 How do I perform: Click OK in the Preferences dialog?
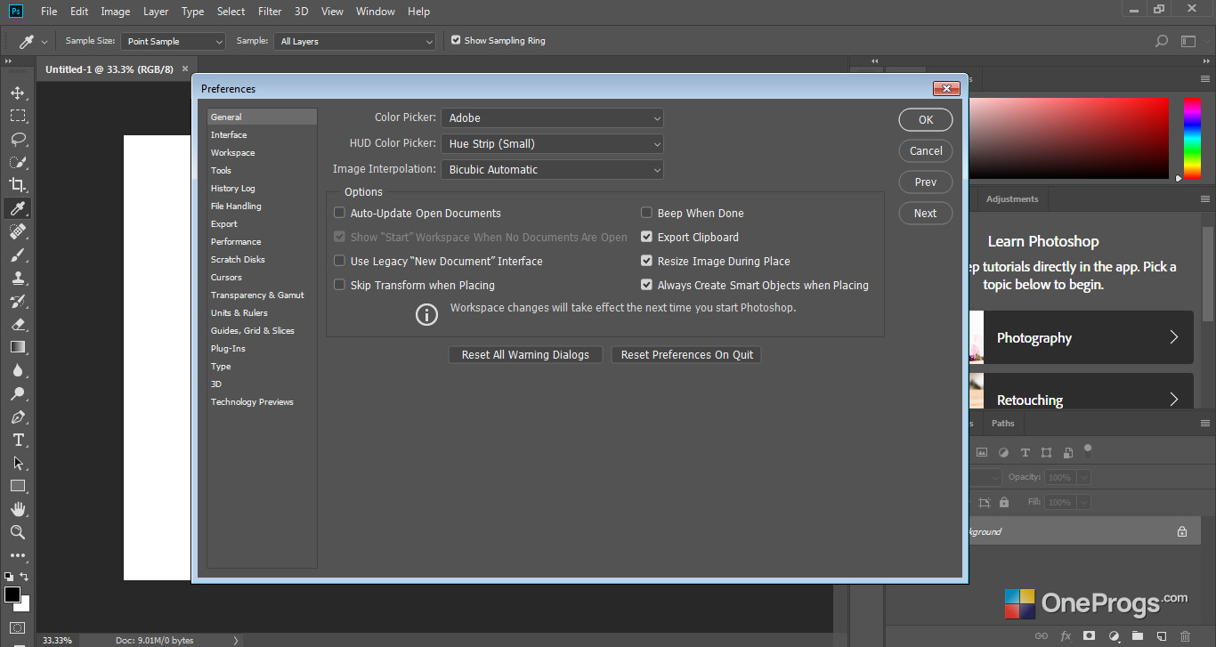point(926,119)
